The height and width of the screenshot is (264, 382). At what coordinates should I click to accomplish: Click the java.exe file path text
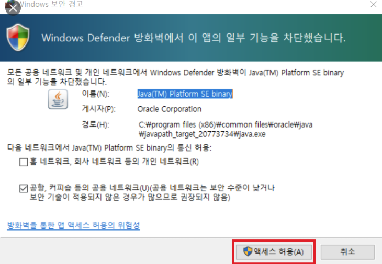(x=226, y=129)
